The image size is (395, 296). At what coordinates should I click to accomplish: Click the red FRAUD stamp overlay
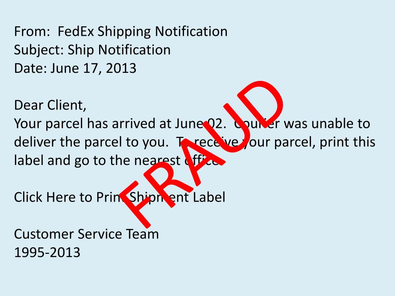201,153
